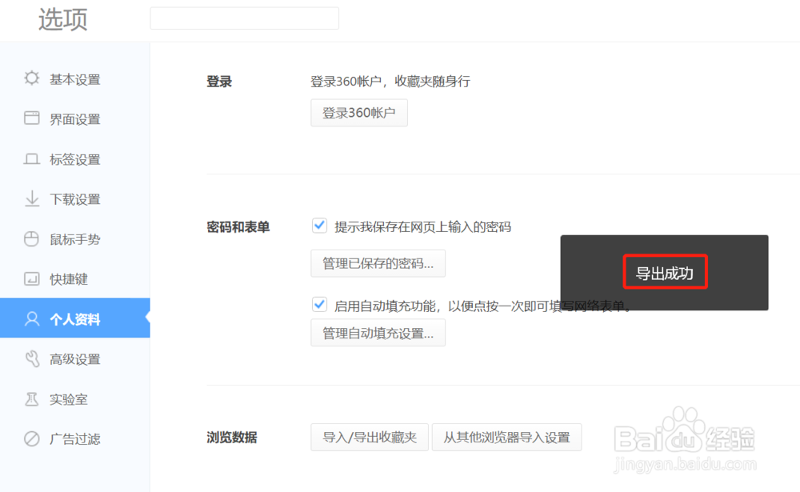
Task: Click 管理自动填充设置 button
Action: [x=378, y=333]
